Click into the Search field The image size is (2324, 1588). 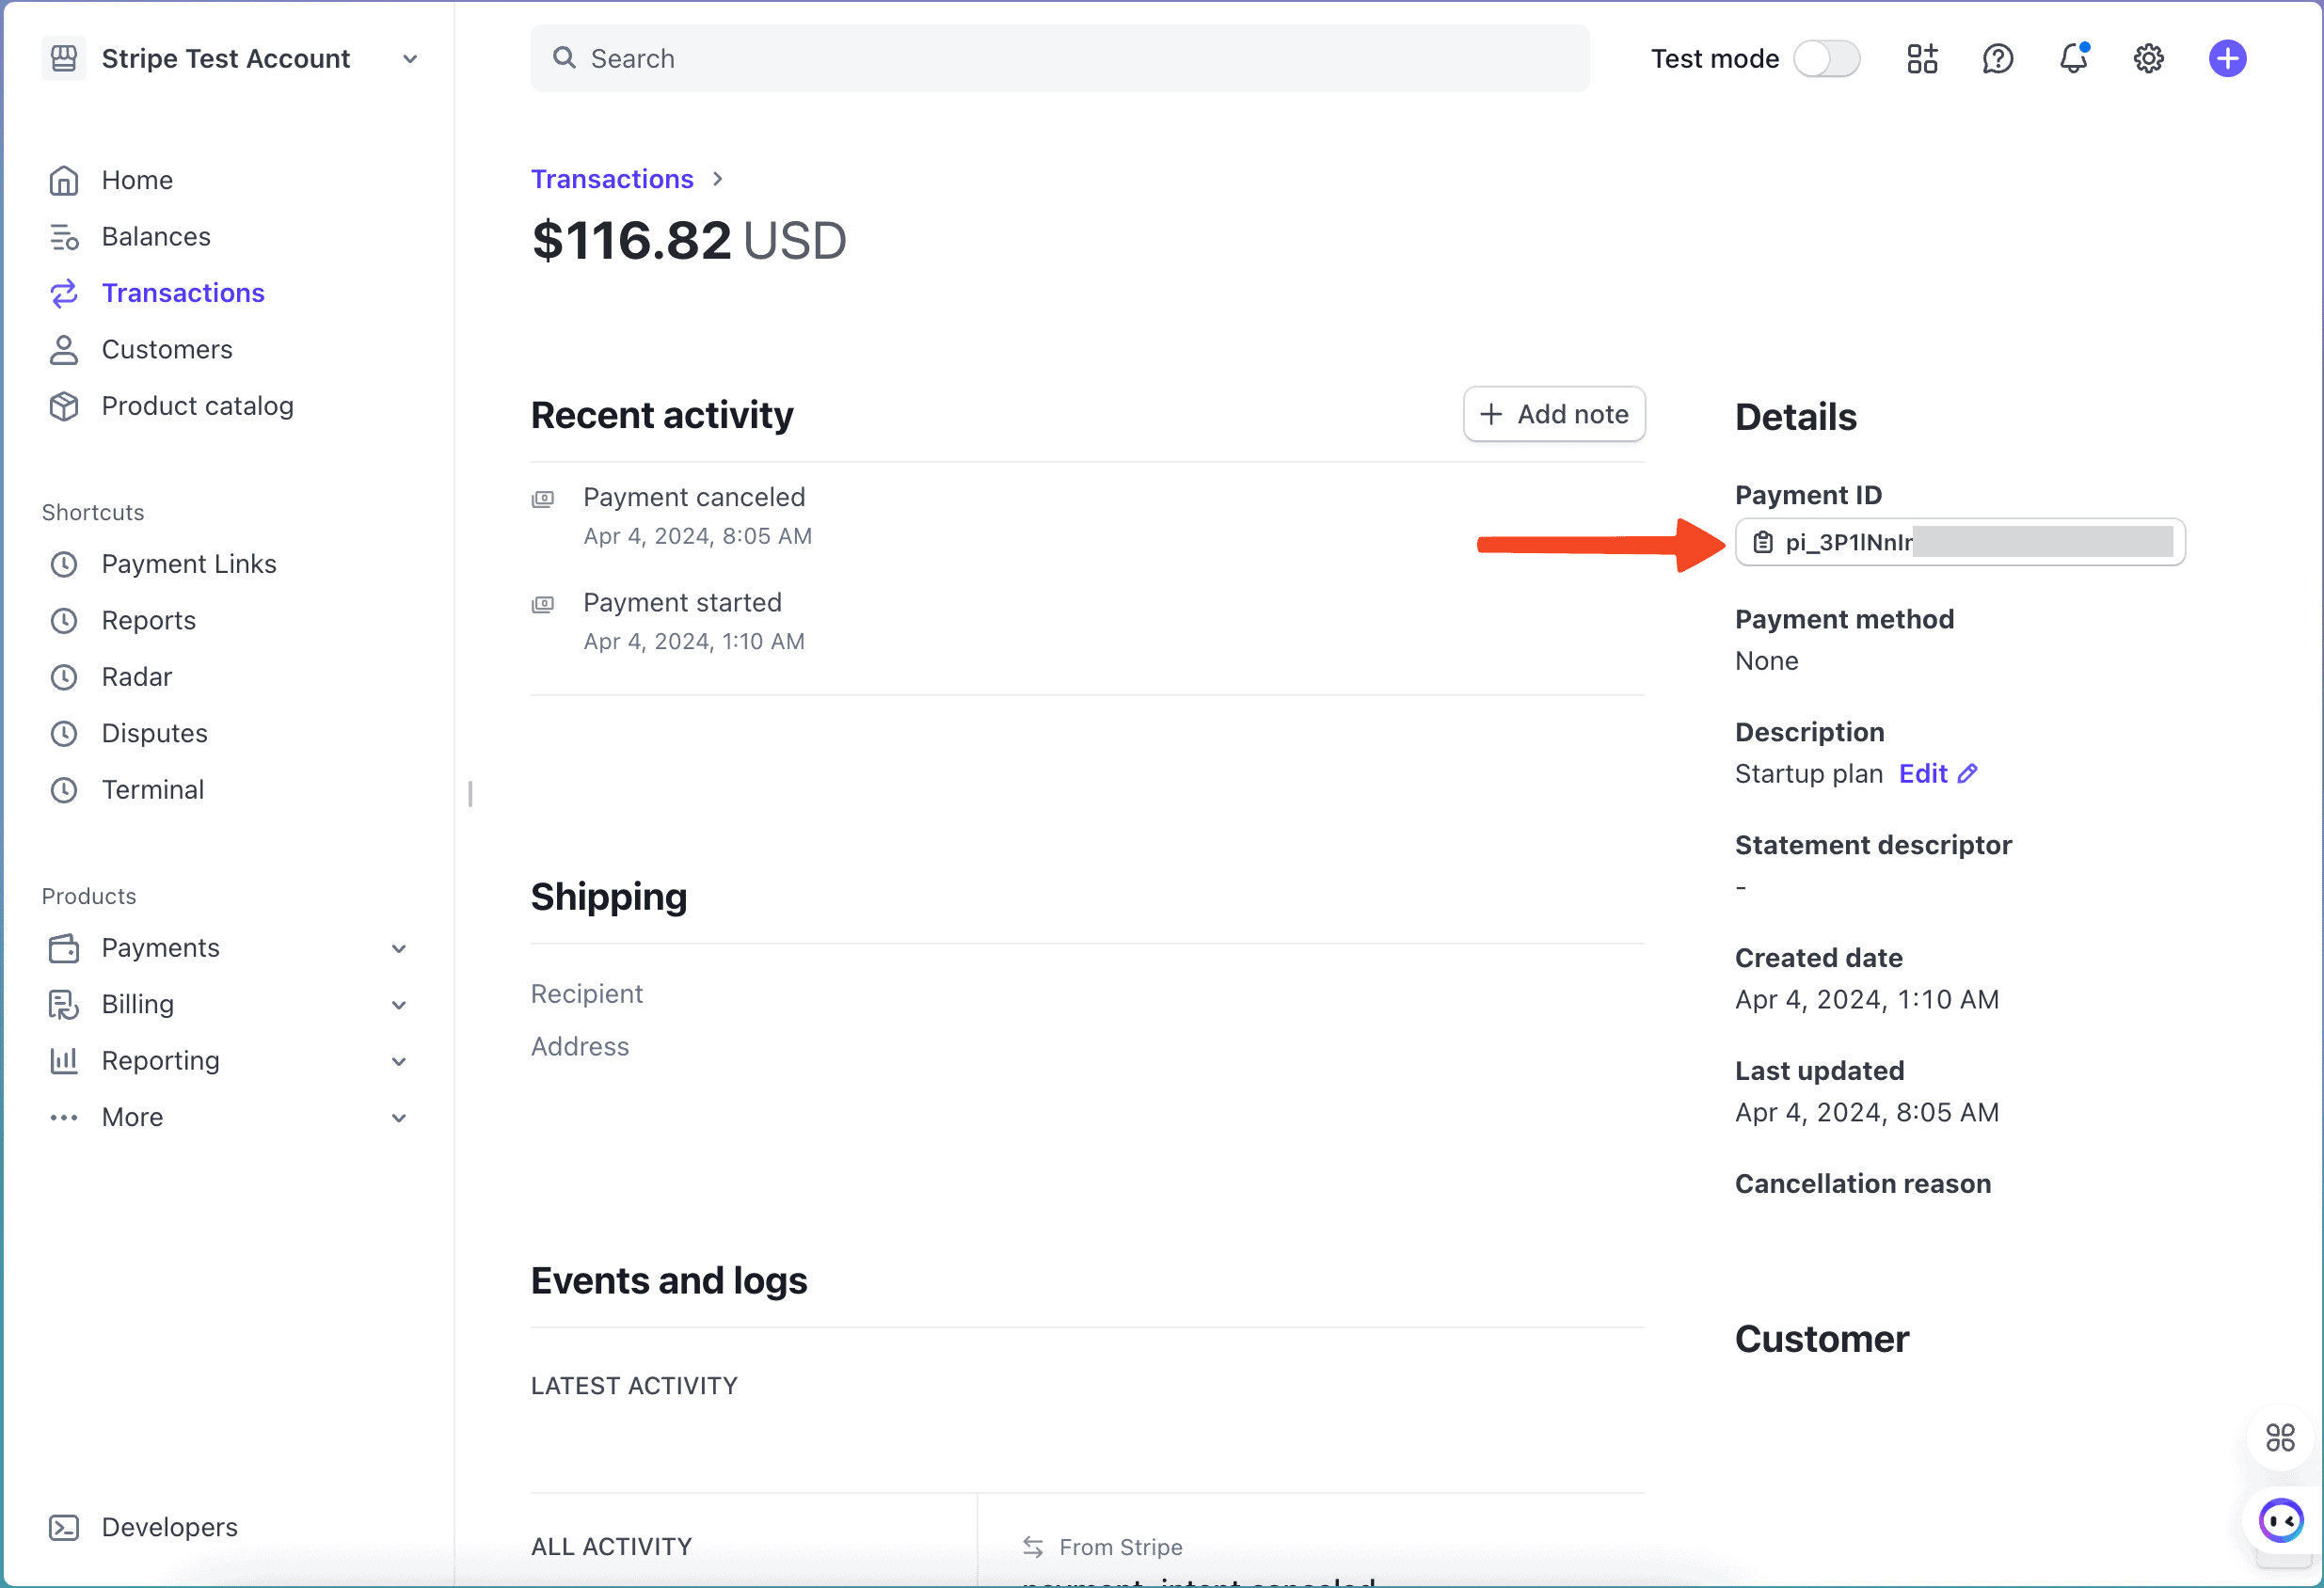(x=1060, y=59)
